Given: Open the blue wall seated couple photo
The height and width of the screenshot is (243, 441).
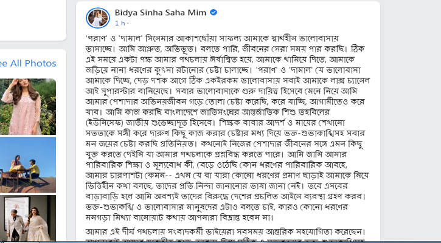Looking at the screenshot, I should (28, 165).
